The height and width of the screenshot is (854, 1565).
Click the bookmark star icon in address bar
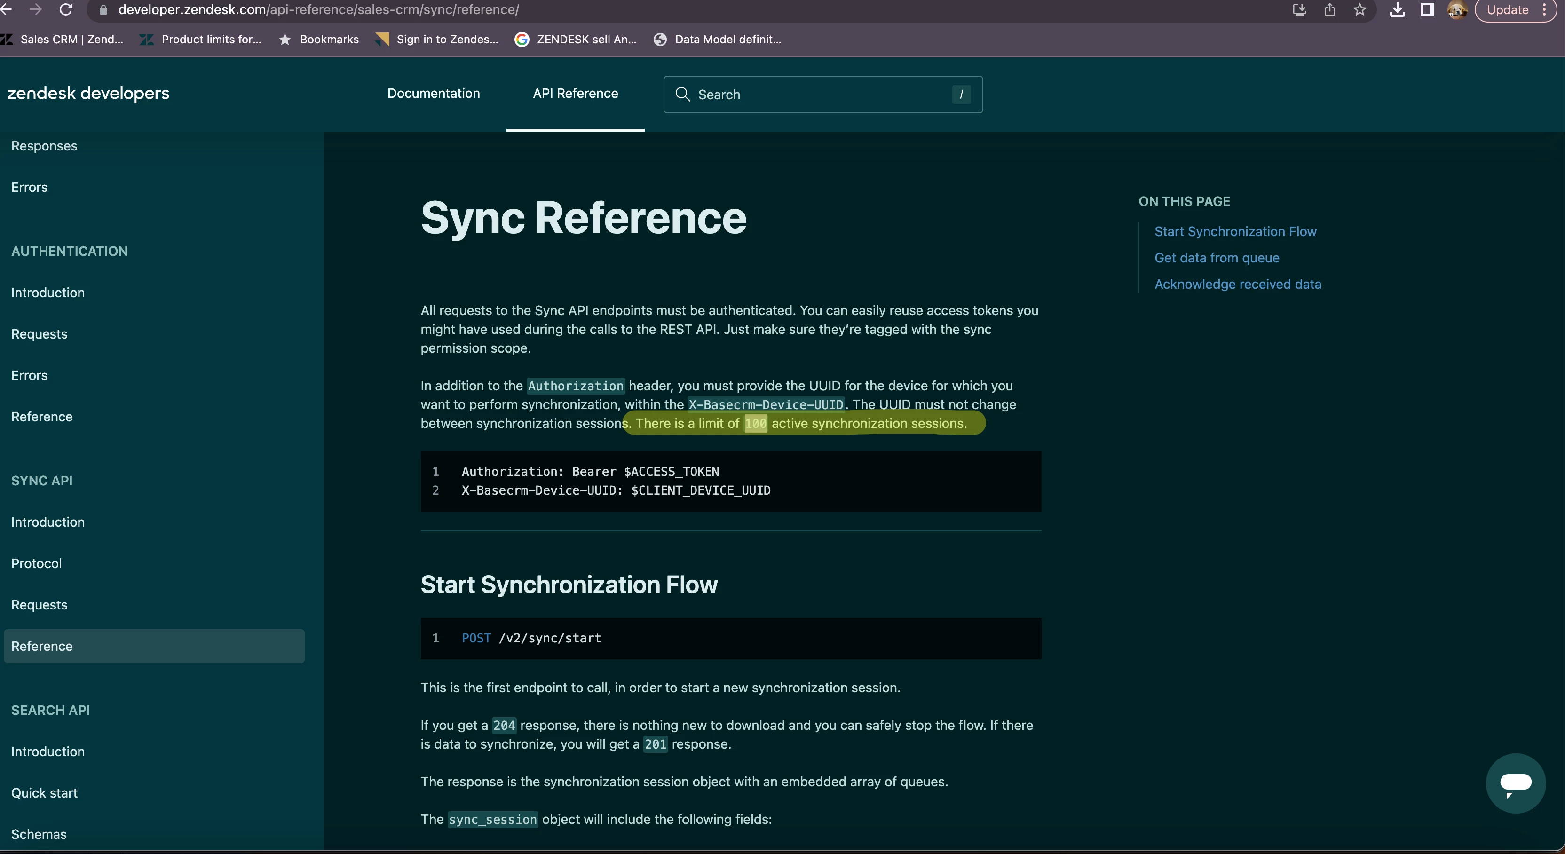[1359, 10]
